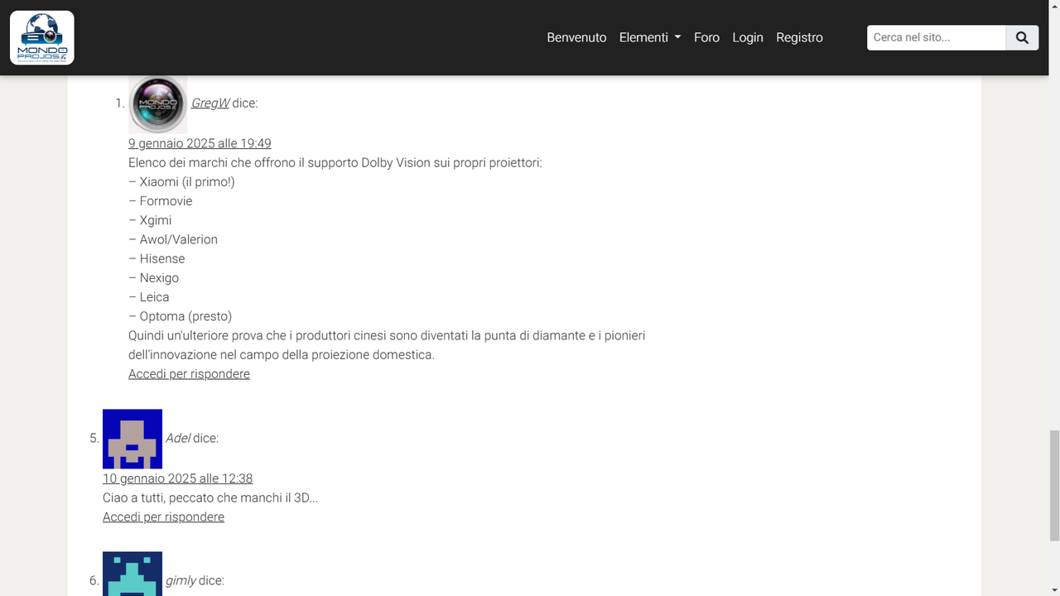1060x596 pixels.
Task: Focus the 'Cerca nel sito...' search field
Action: 937,37
